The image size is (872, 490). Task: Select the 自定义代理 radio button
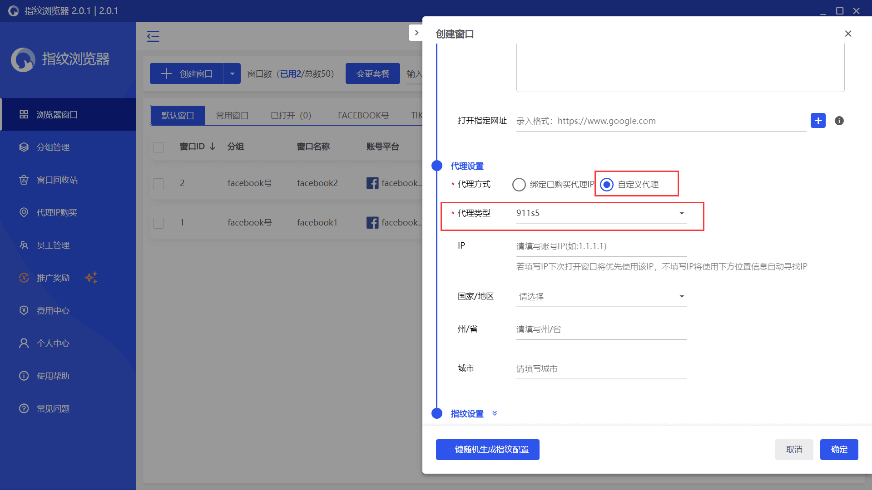click(607, 185)
